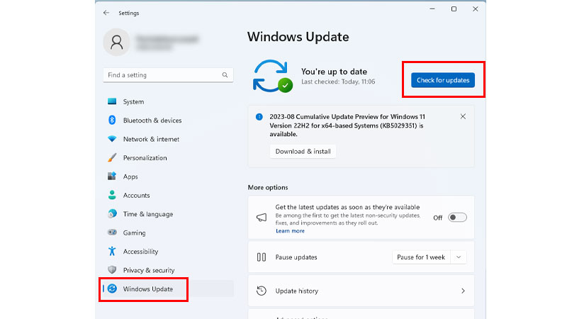Click the Bluetooth icon in sidebar
Image resolution: width=567 pixels, height=319 pixels.
pyautogui.click(x=112, y=120)
